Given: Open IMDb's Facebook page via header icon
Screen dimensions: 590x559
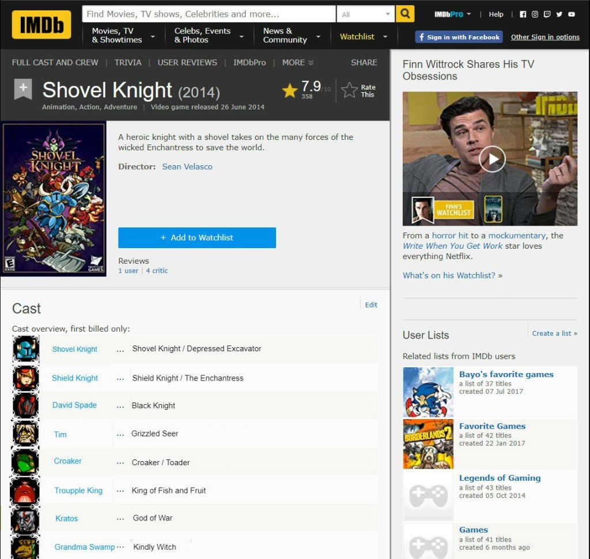Looking at the screenshot, I should pyautogui.click(x=523, y=14).
